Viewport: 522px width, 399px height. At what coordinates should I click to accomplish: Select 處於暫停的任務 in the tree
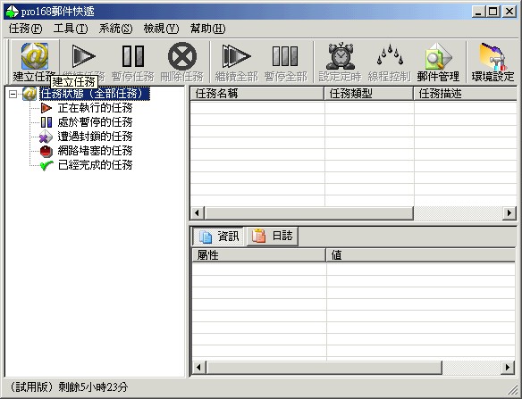coord(95,122)
